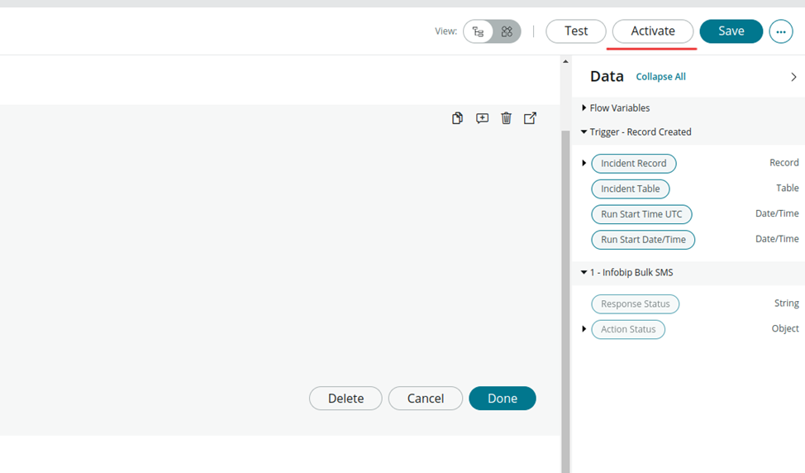Collapse the 1 - Infobip Bulk SMS section

coord(584,273)
